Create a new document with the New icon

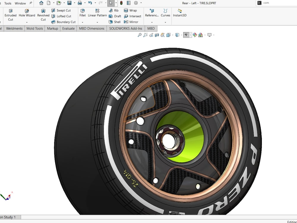click(49, 3)
